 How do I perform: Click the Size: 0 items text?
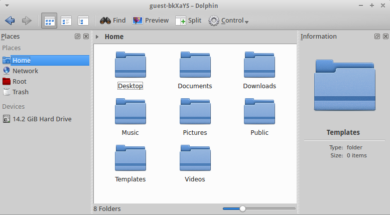[x=348, y=155]
